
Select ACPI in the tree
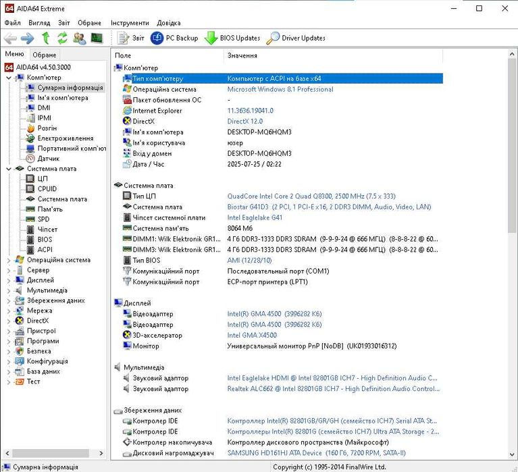[39, 250]
